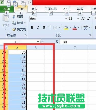The image size is (96, 110).
Task: Expand the Name Box dropdown arrow
Action: pos(38,42)
